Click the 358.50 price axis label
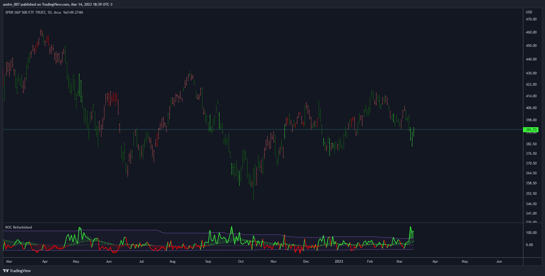Screen dimensions: 545x276 click(531, 183)
